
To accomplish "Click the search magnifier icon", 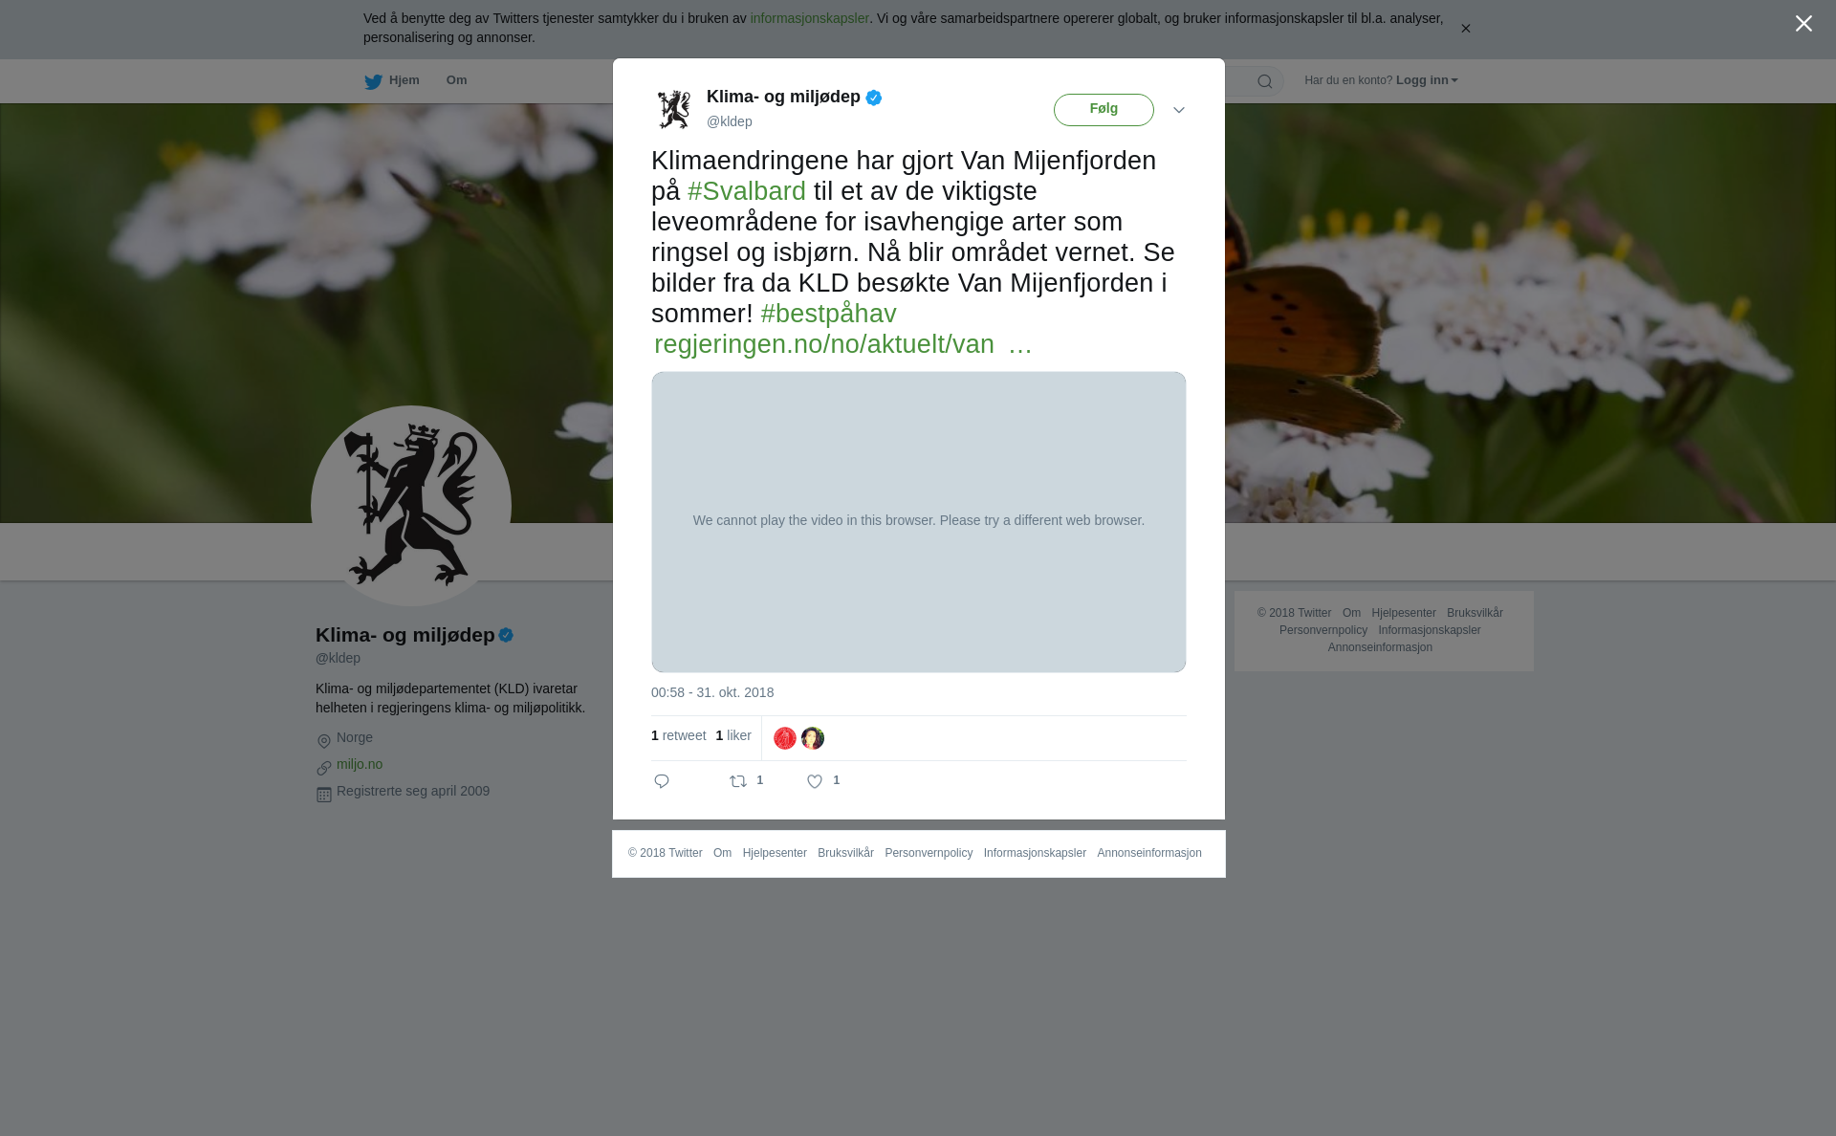I will pyautogui.click(x=1265, y=82).
